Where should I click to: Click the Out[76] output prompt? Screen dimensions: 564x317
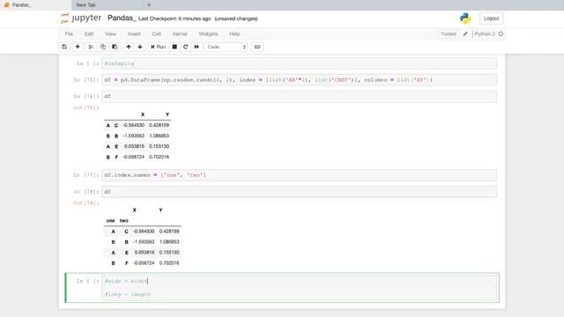pos(86,107)
